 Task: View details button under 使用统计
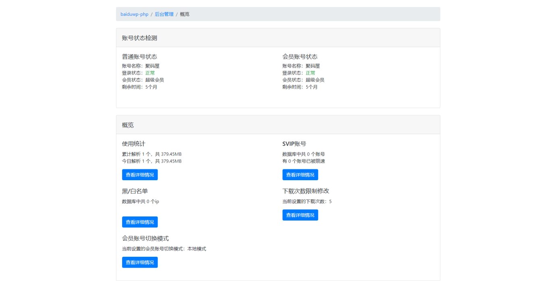tap(140, 175)
